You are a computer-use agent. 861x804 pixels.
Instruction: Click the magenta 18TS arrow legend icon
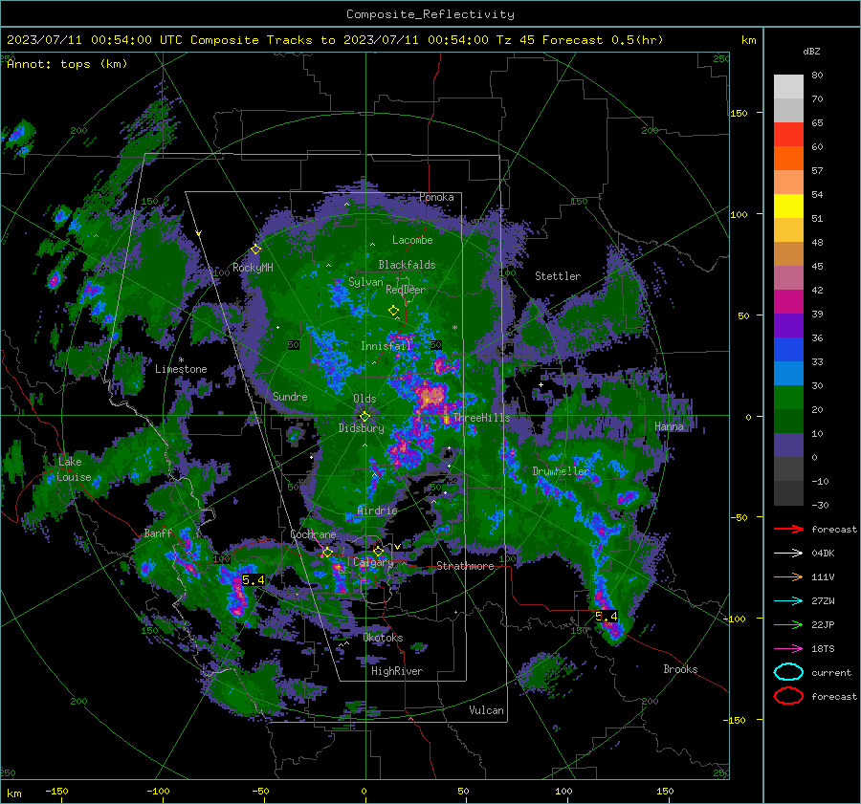(788, 649)
